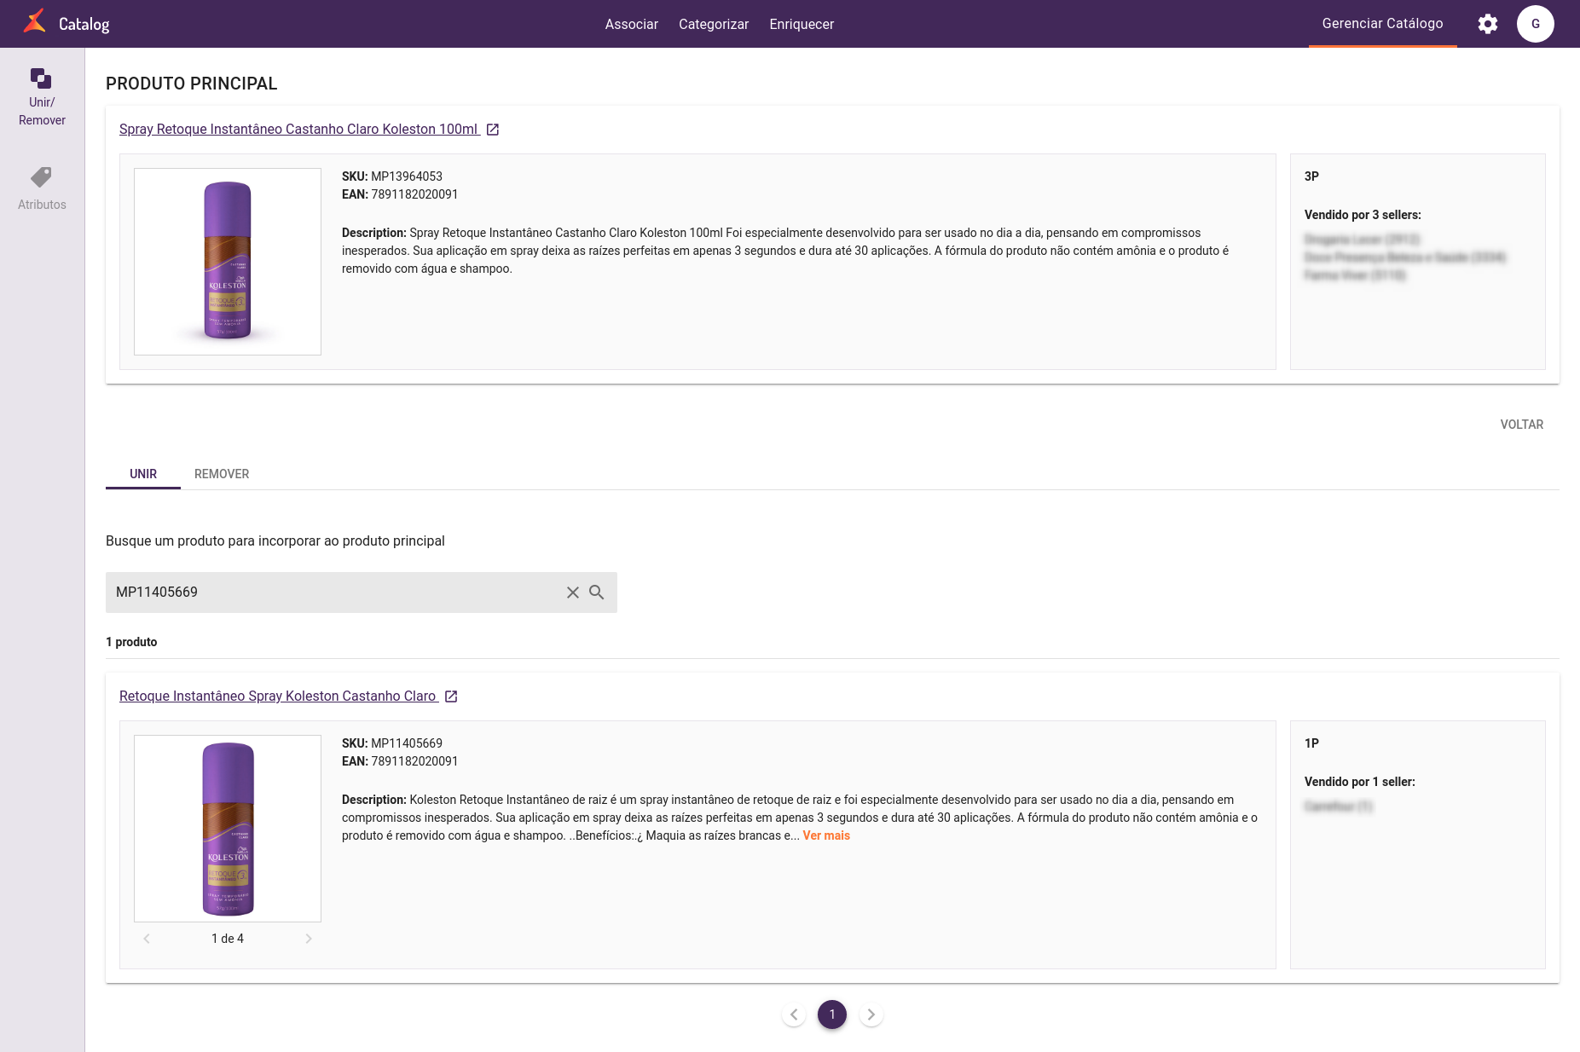Select page 1 in pagination

(832, 1014)
